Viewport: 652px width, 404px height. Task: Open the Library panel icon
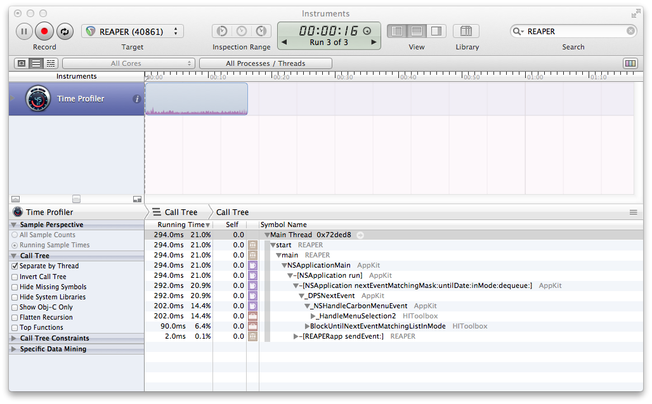click(466, 31)
